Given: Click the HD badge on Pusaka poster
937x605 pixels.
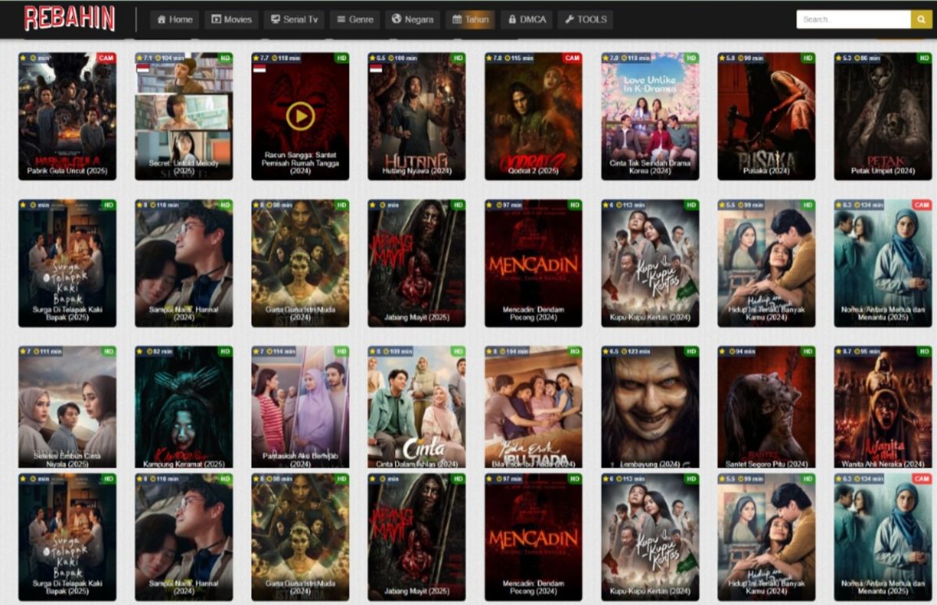Looking at the screenshot, I should click(808, 58).
